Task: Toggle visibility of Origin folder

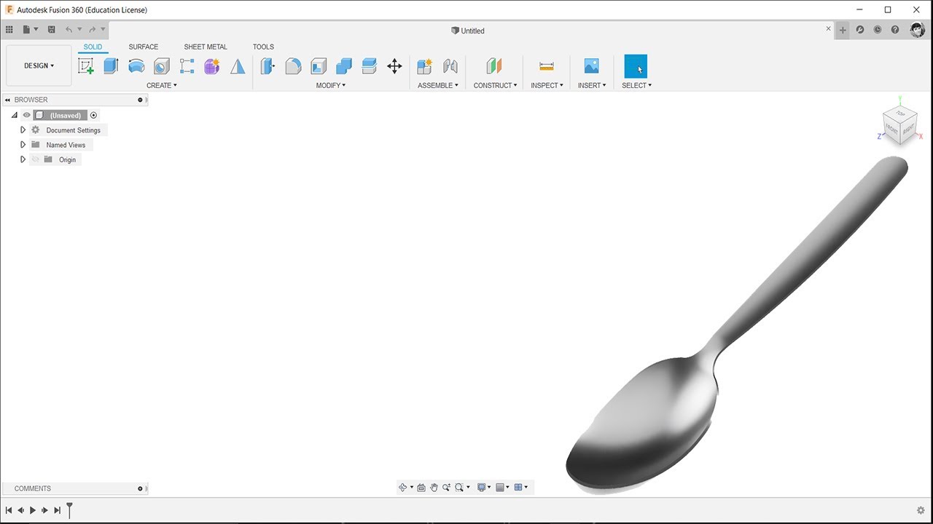Action: 35,159
